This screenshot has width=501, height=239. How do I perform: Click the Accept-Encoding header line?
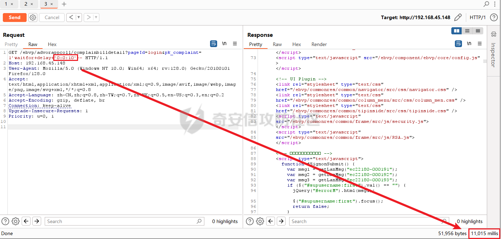(x=57, y=100)
